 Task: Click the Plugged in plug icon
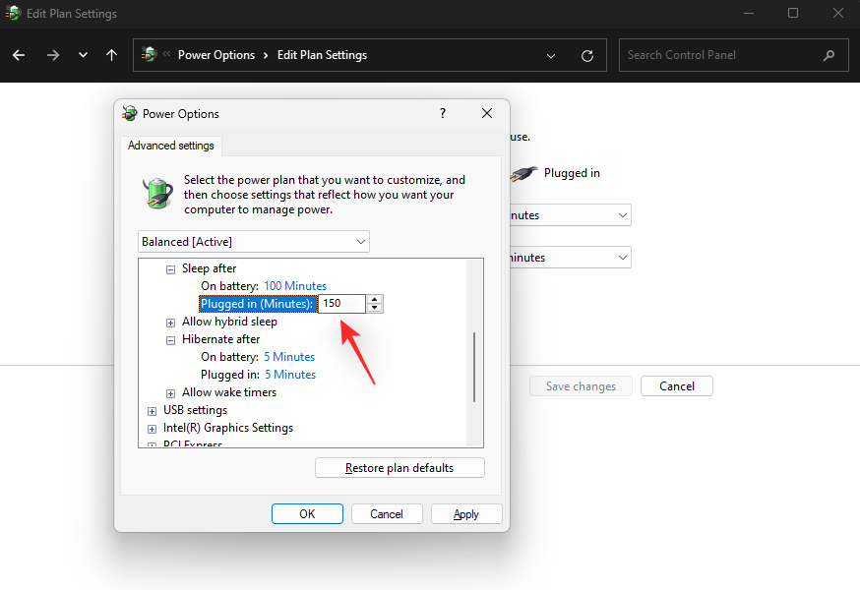coord(523,174)
